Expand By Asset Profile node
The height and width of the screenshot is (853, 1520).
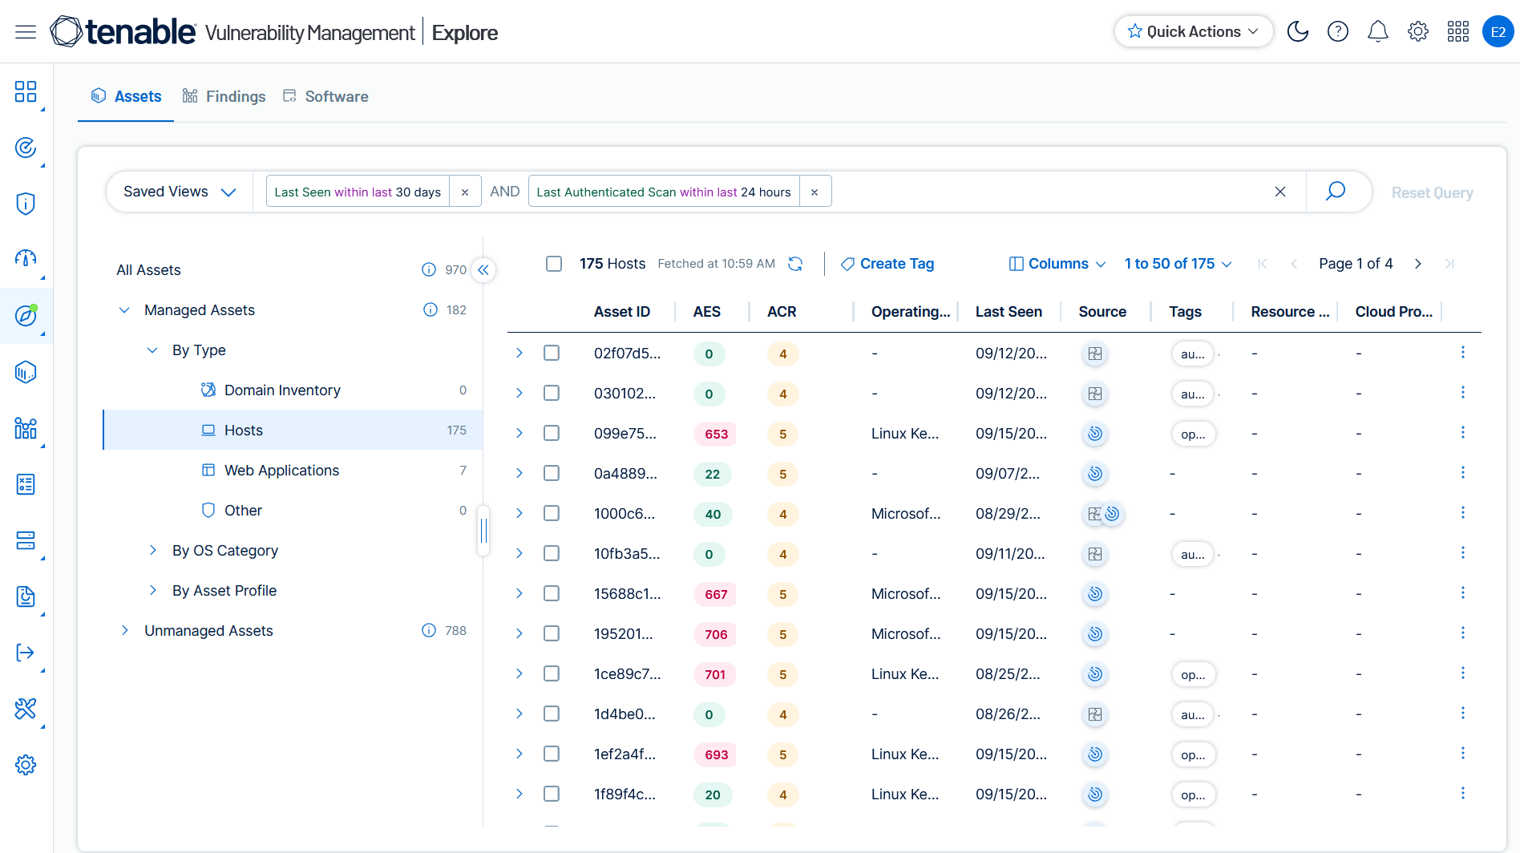152,590
